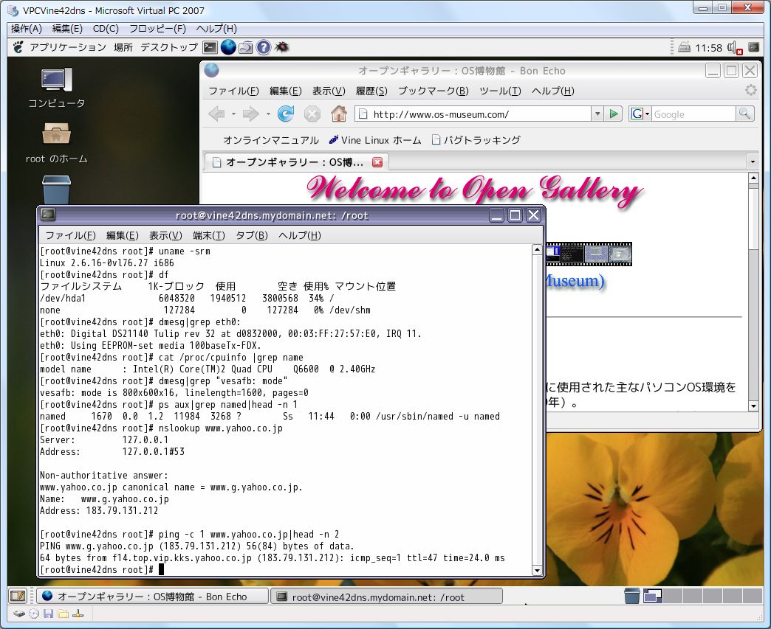Click the Show Desktop button in bottom panel
The width and height of the screenshot is (771, 629).
pos(18,596)
